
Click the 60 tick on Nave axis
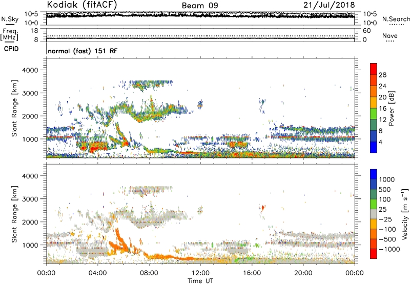[366, 31]
